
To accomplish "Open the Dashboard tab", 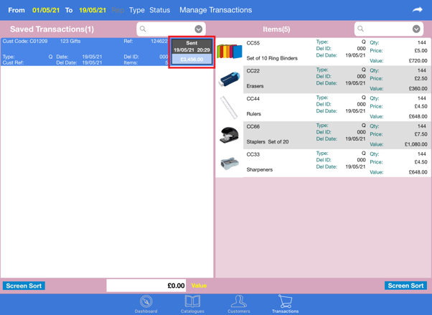I will click(146, 304).
